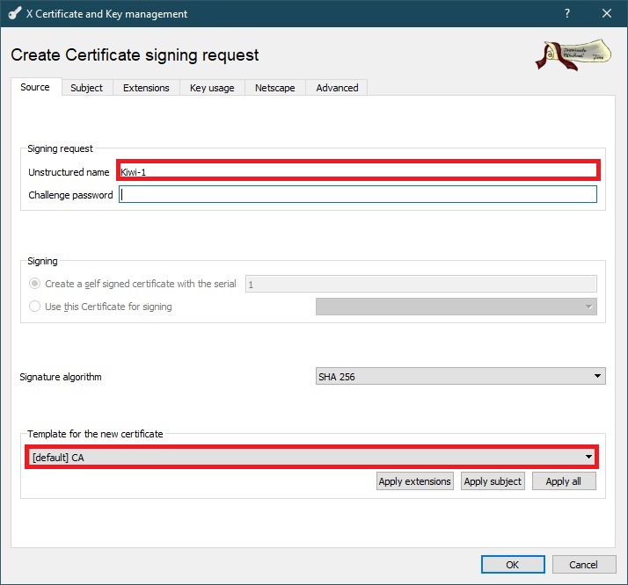Screen dimensions: 628x585
Task: Go to the Key usage tab
Action: click(x=212, y=88)
